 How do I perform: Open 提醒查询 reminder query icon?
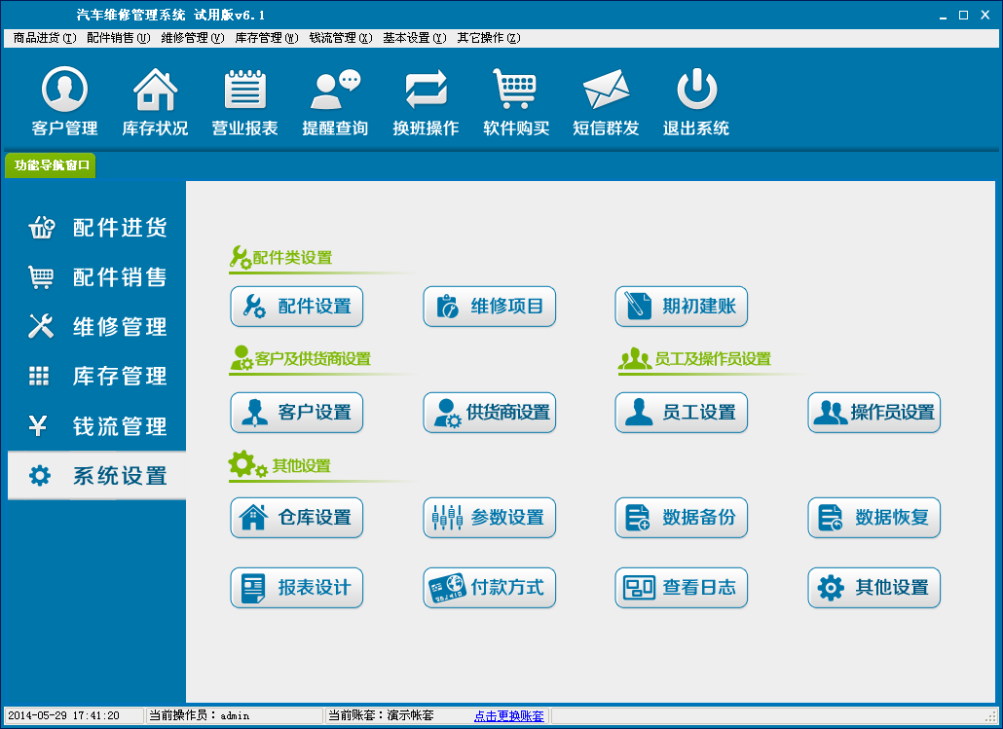pos(335,91)
